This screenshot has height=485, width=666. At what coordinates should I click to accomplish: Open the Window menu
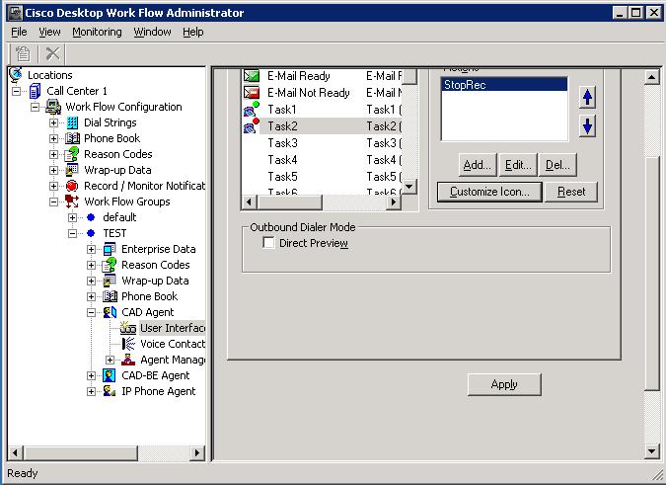pyautogui.click(x=152, y=32)
